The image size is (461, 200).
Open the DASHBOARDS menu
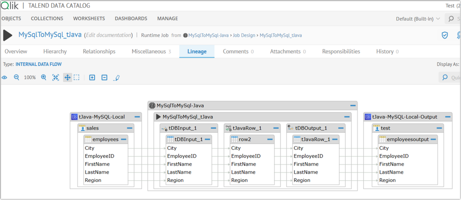pyautogui.click(x=131, y=18)
